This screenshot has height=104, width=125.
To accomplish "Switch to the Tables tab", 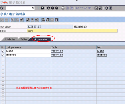I will pos(24,39).
